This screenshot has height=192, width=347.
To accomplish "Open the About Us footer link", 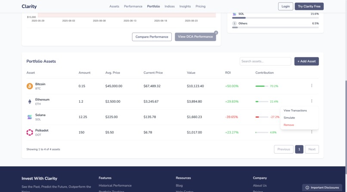I will [x=260, y=186].
